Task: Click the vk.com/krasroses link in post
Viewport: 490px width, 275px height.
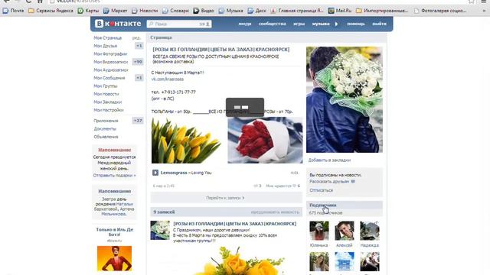Action: [x=168, y=79]
